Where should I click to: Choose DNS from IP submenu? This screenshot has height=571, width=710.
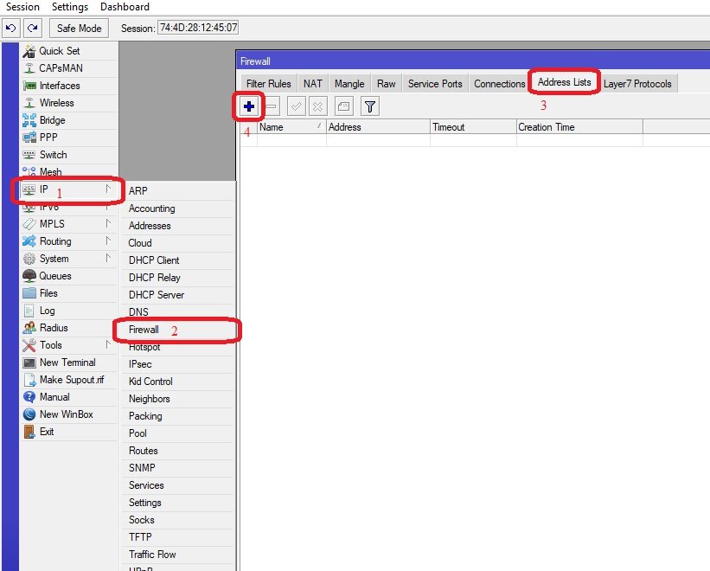[177, 312]
